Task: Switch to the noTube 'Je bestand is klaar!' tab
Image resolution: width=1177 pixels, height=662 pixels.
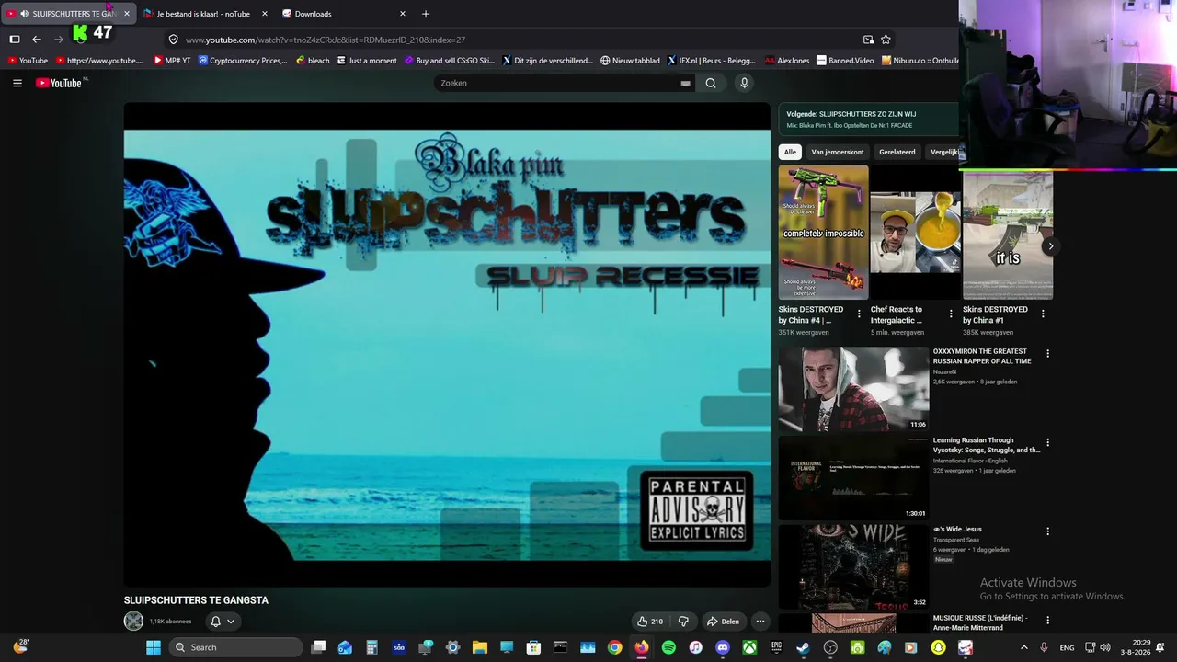Action: pos(204,14)
